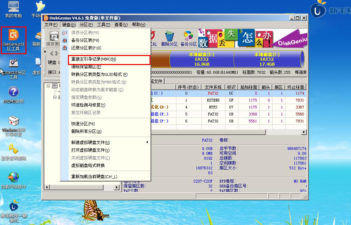Sort by 文件系统 column header
351x225 pixels.
pos(213,87)
